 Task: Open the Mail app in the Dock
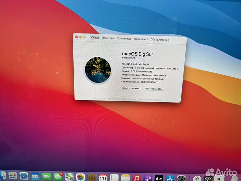tap(35, 176)
